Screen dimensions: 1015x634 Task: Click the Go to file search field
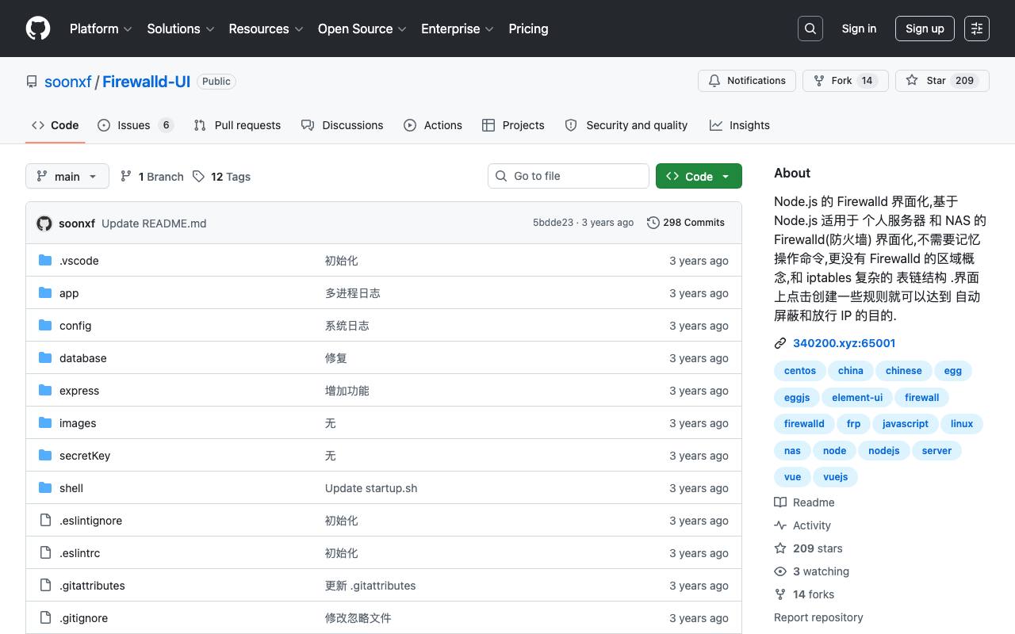pos(569,176)
